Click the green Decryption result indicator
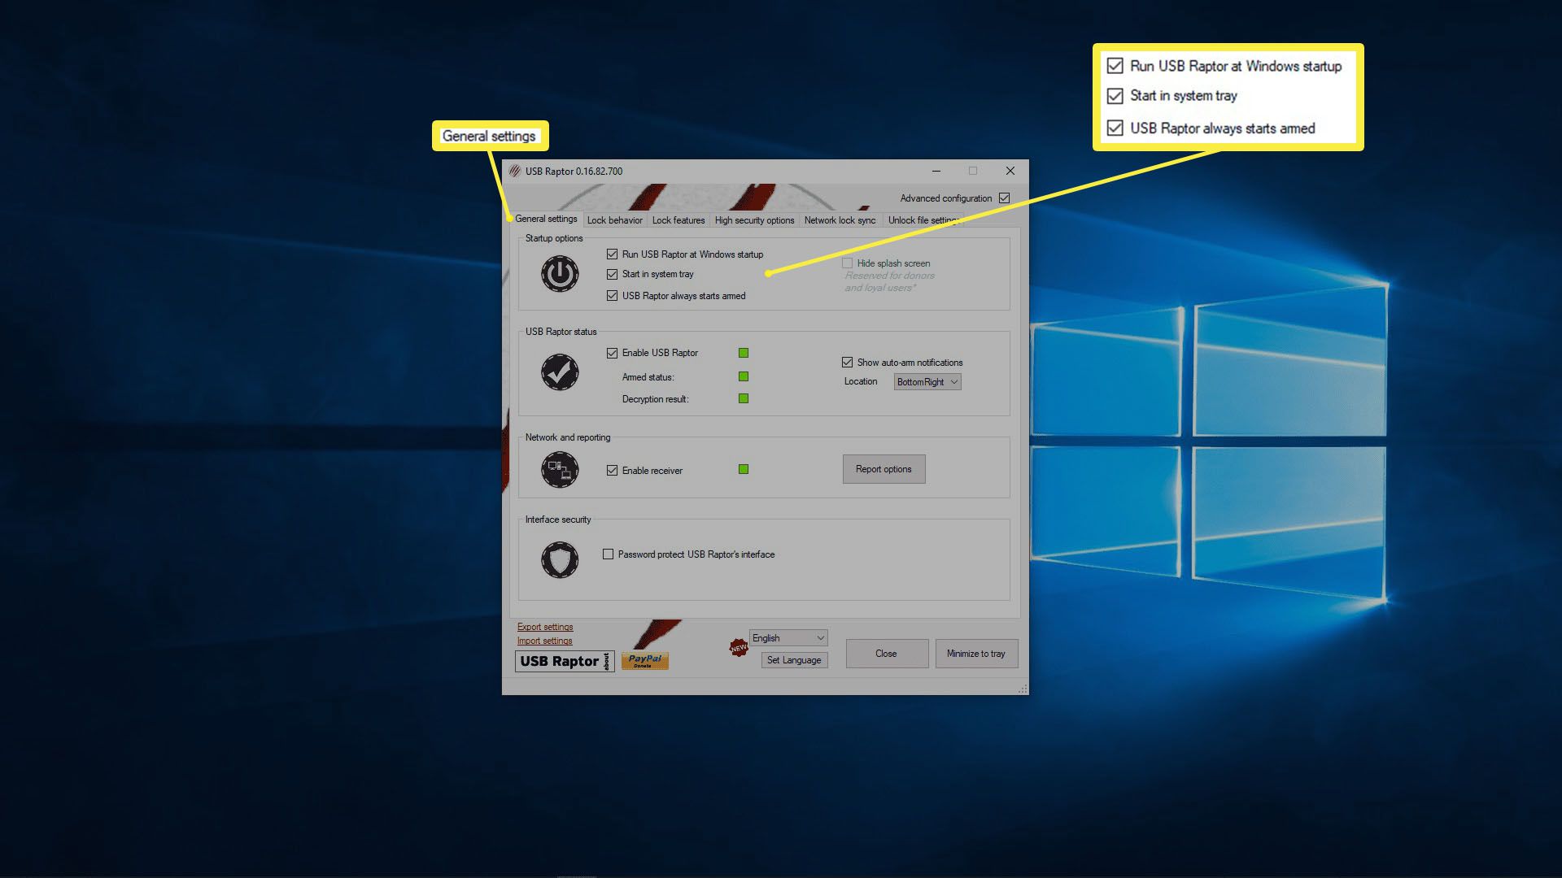 (x=744, y=399)
